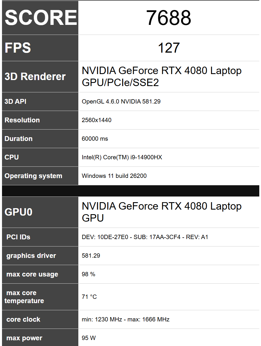Click the 60000 ms duration value

pyautogui.click(x=95, y=139)
